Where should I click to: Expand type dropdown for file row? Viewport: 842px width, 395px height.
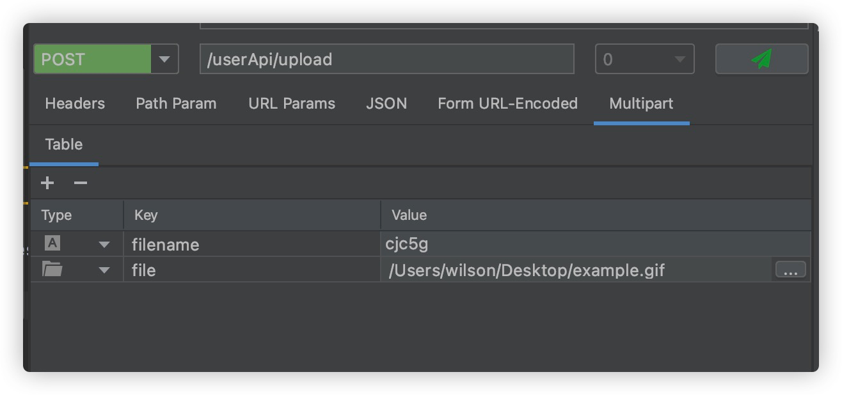point(104,270)
